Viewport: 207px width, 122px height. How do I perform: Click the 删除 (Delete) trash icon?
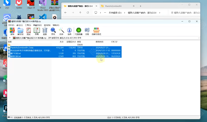click(45, 31)
